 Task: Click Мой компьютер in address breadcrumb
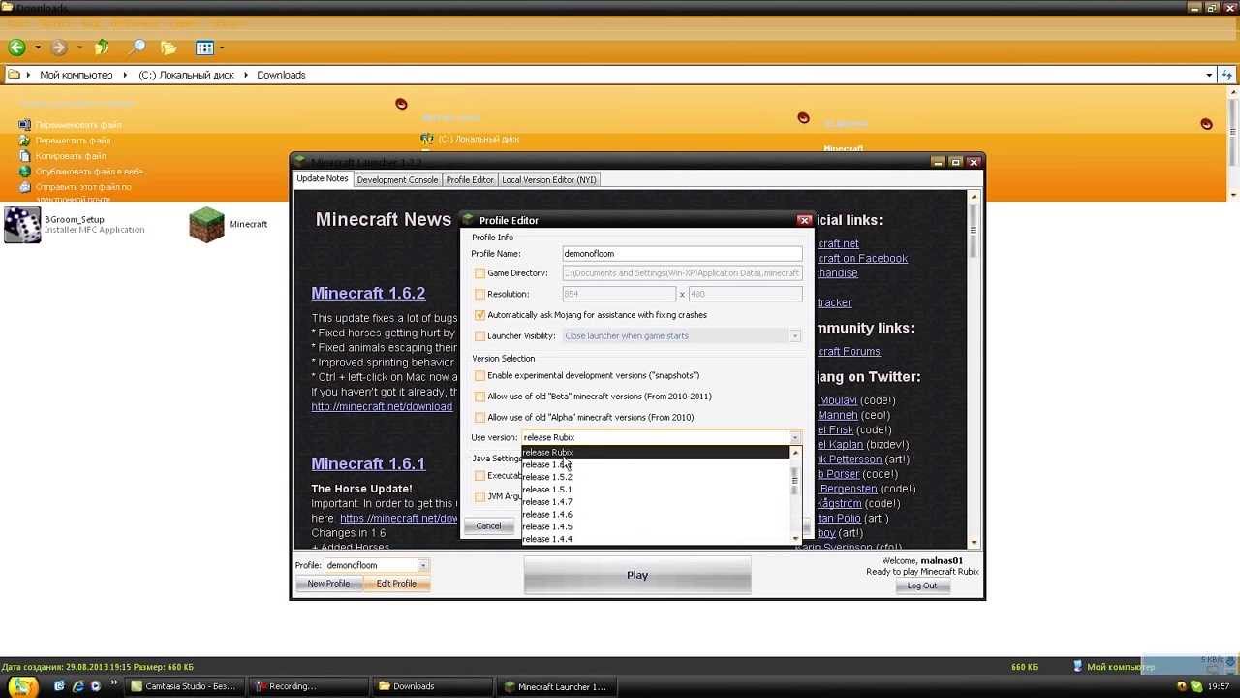tap(76, 75)
